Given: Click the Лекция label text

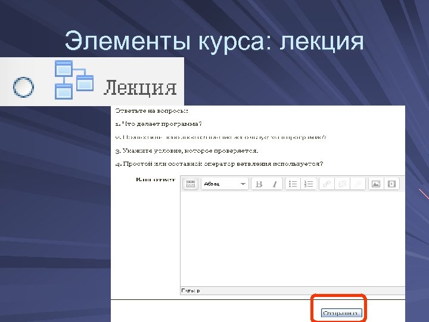Looking at the screenshot, I should click(x=140, y=88).
